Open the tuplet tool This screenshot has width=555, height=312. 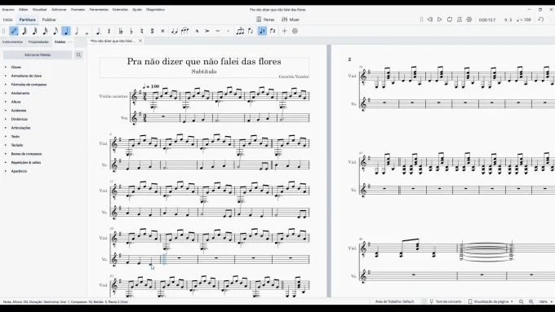240,31
